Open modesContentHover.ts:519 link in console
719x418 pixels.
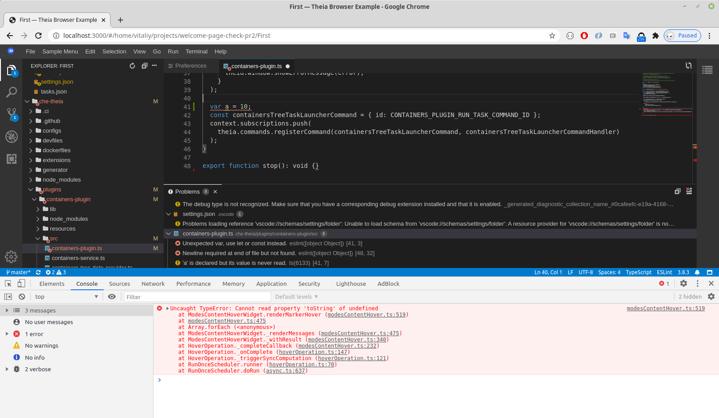[665, 308]
